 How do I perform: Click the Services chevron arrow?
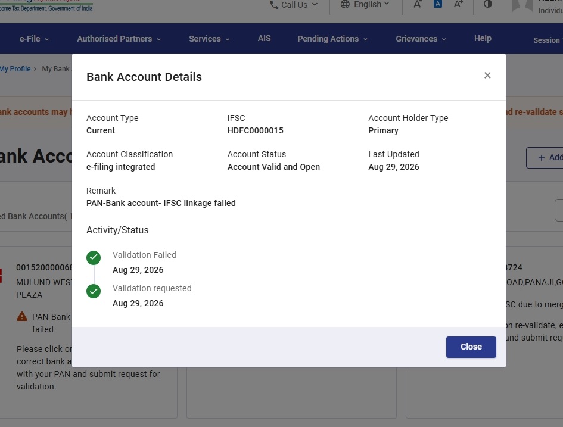click(227, 39)
